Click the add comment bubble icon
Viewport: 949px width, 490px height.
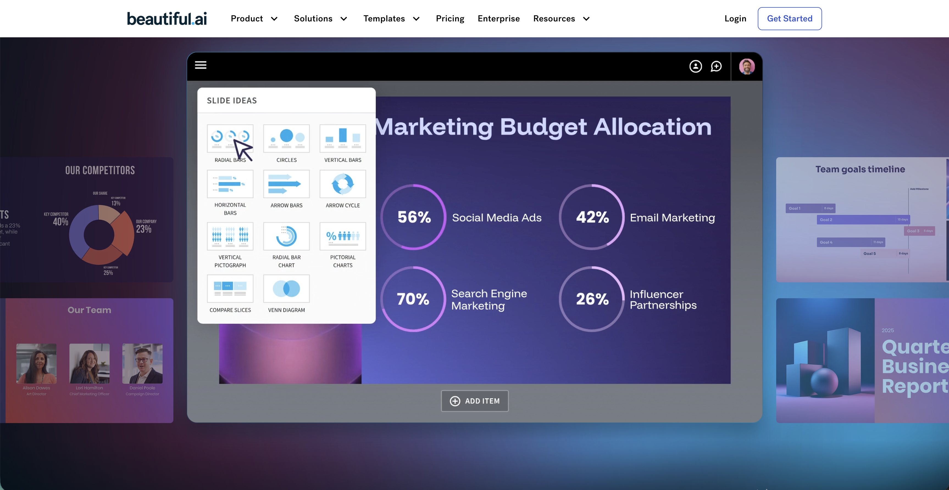pos(716,67)
